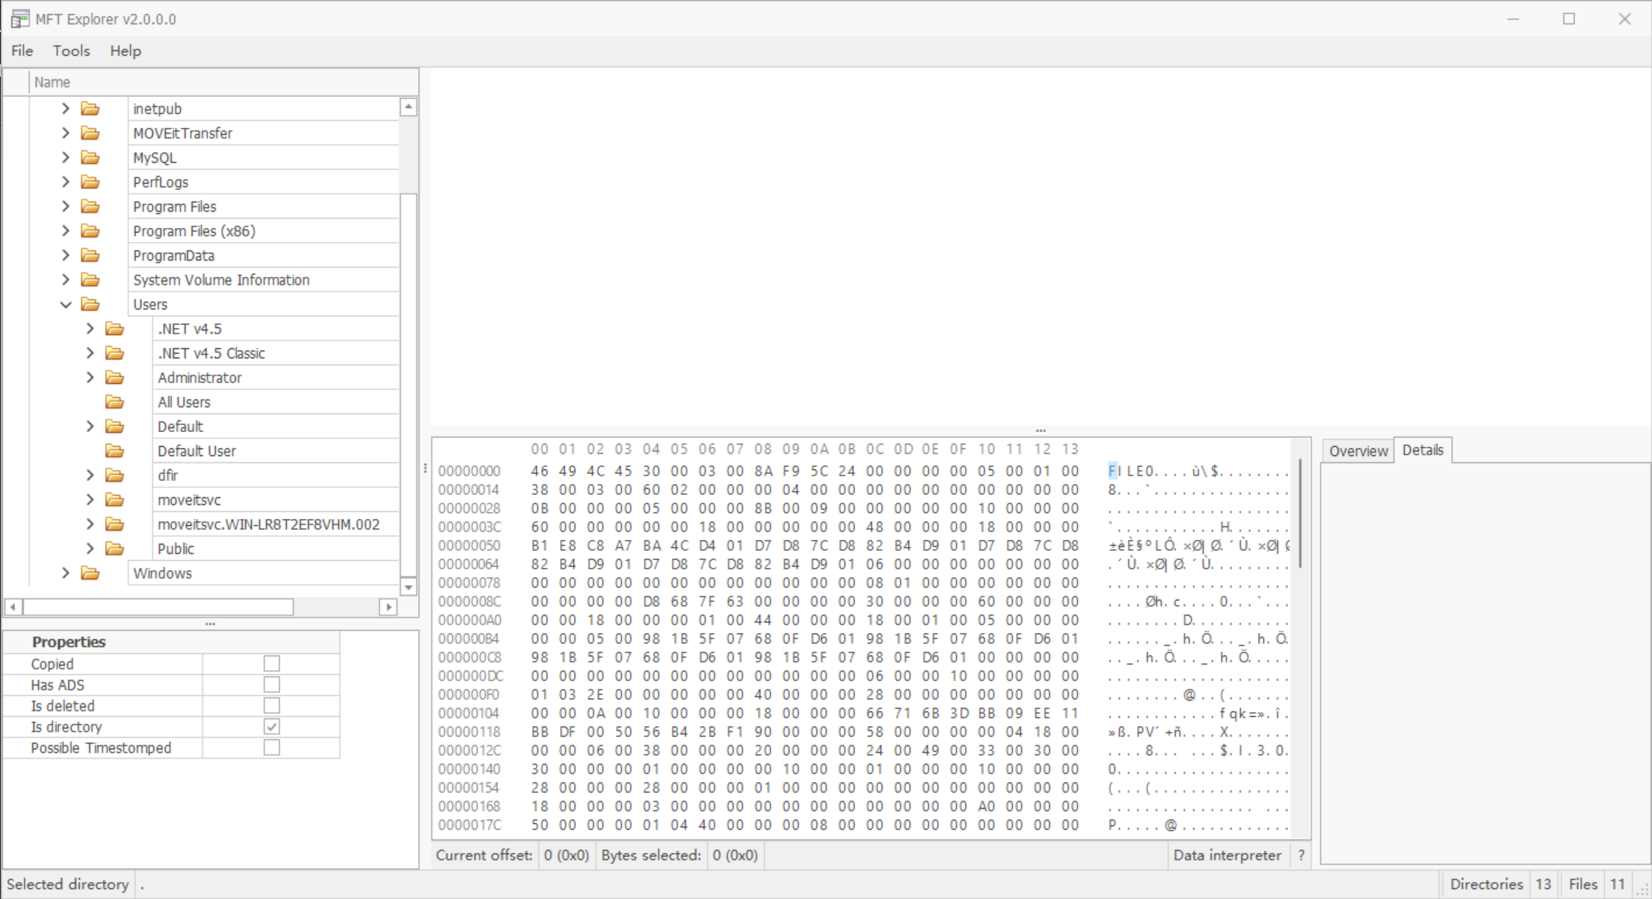Viewport: 1652px width, 899px height.
Task: Expand the MySQL tree node
Action: [x=66, y=157]
